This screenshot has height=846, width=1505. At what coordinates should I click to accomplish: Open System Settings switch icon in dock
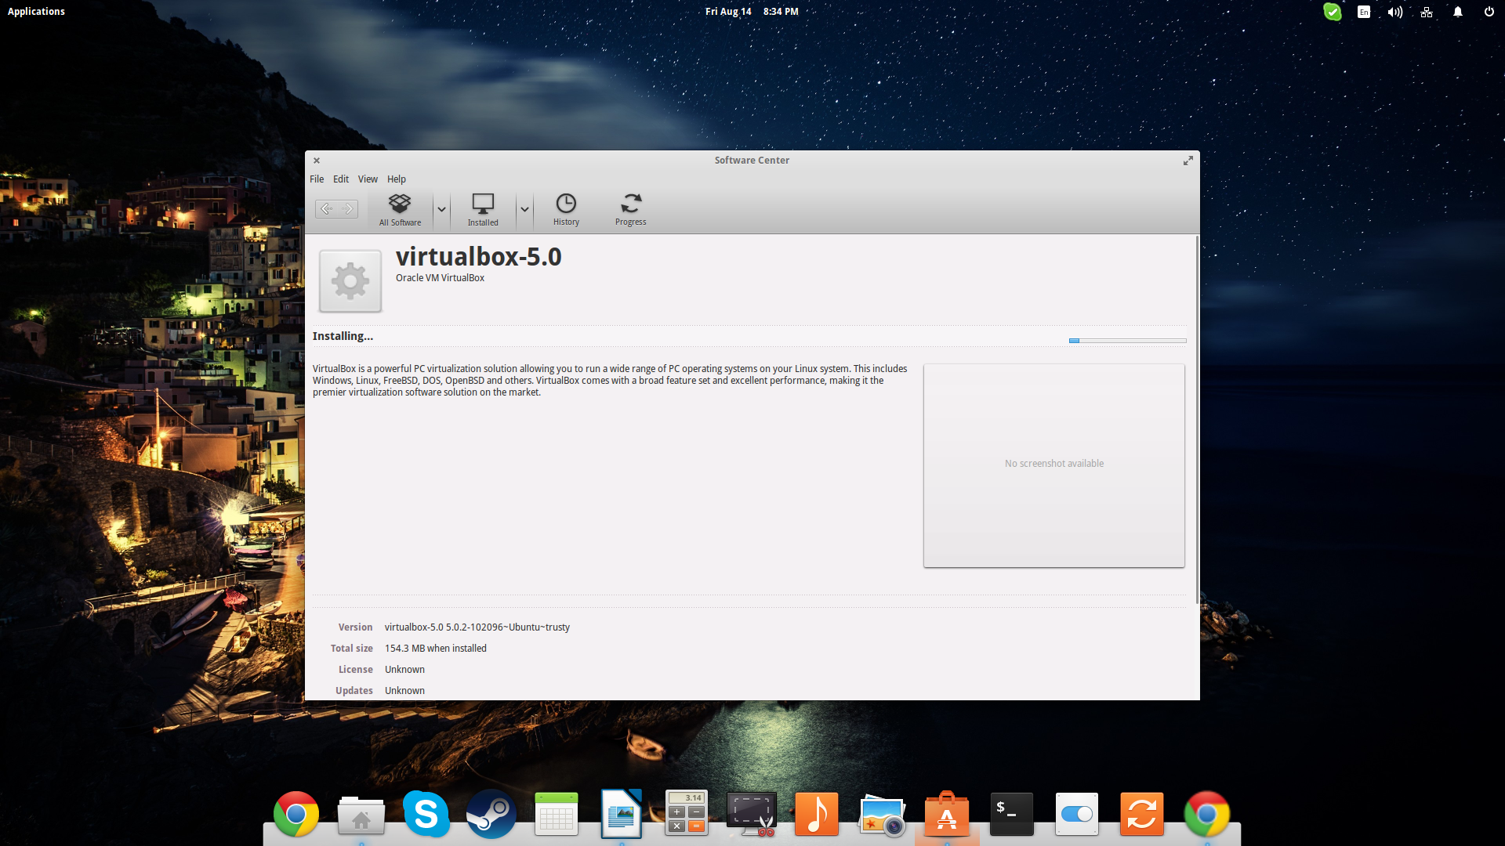pyautogui.click(x=1077, y=815)
